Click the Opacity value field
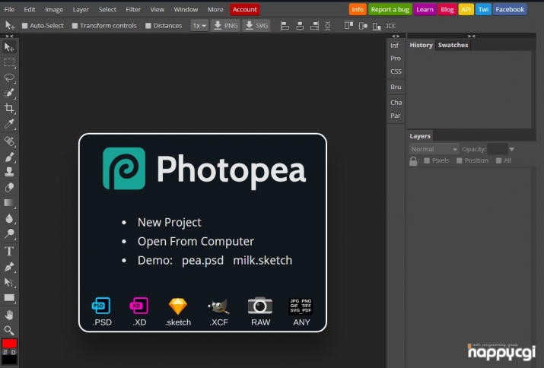This screenshot has width=544, height=368. coord(497,149)
